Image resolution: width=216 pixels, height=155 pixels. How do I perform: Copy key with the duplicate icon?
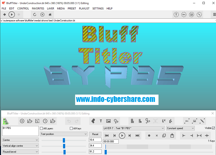click(x=164, y=135)
